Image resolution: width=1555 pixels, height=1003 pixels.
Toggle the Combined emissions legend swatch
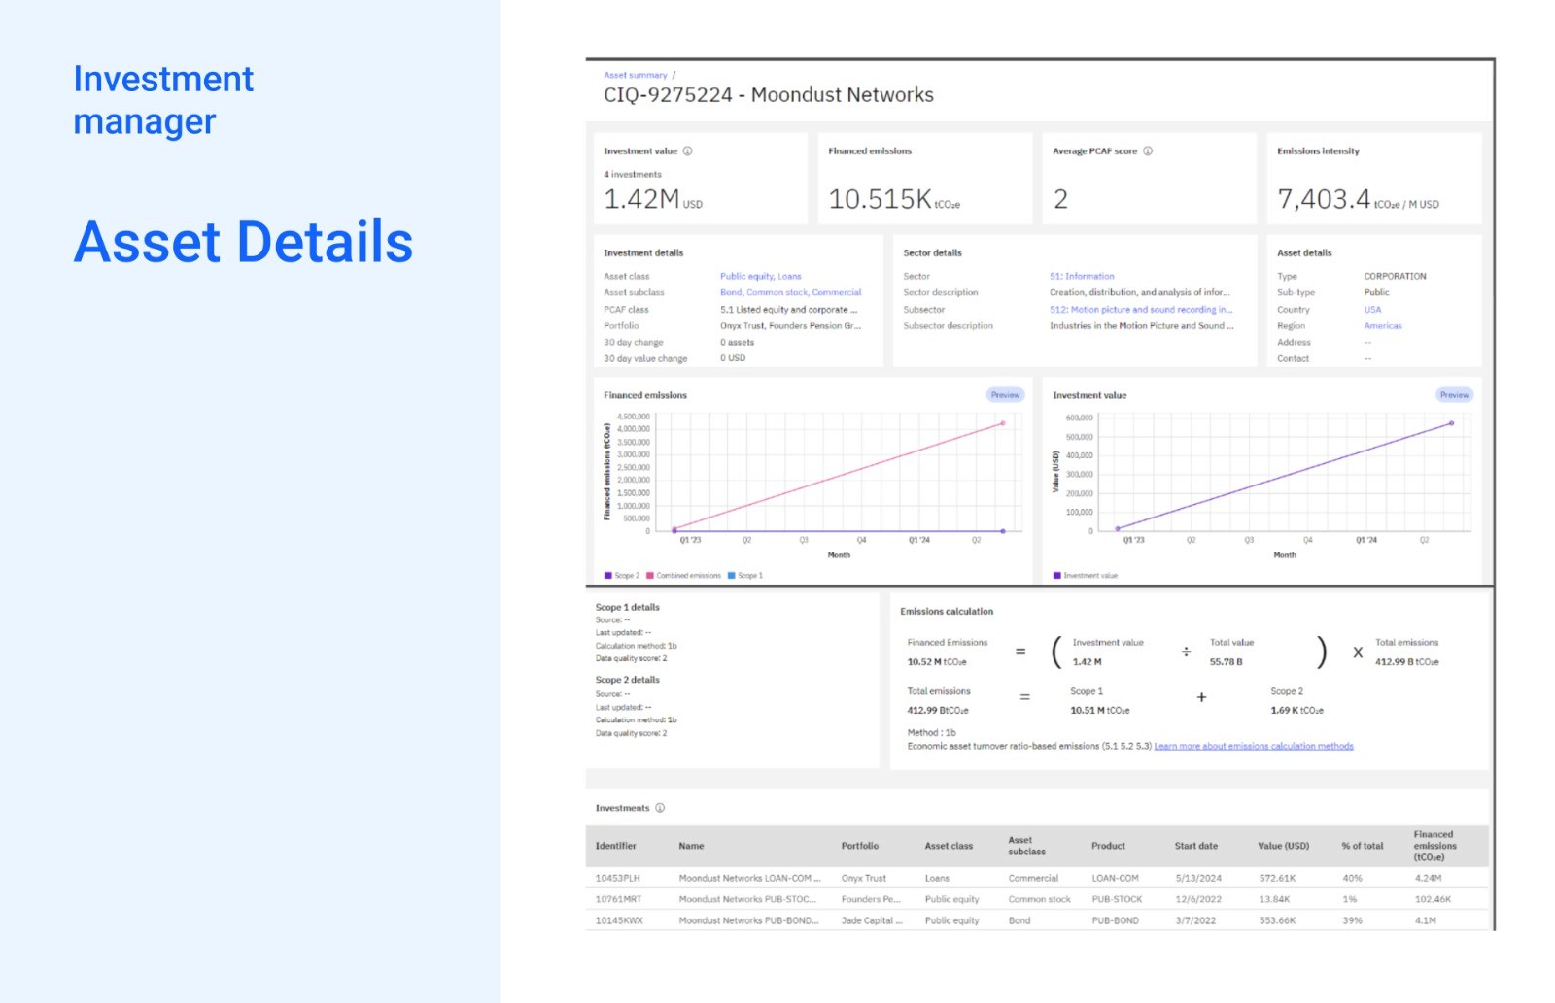(650, 576)
